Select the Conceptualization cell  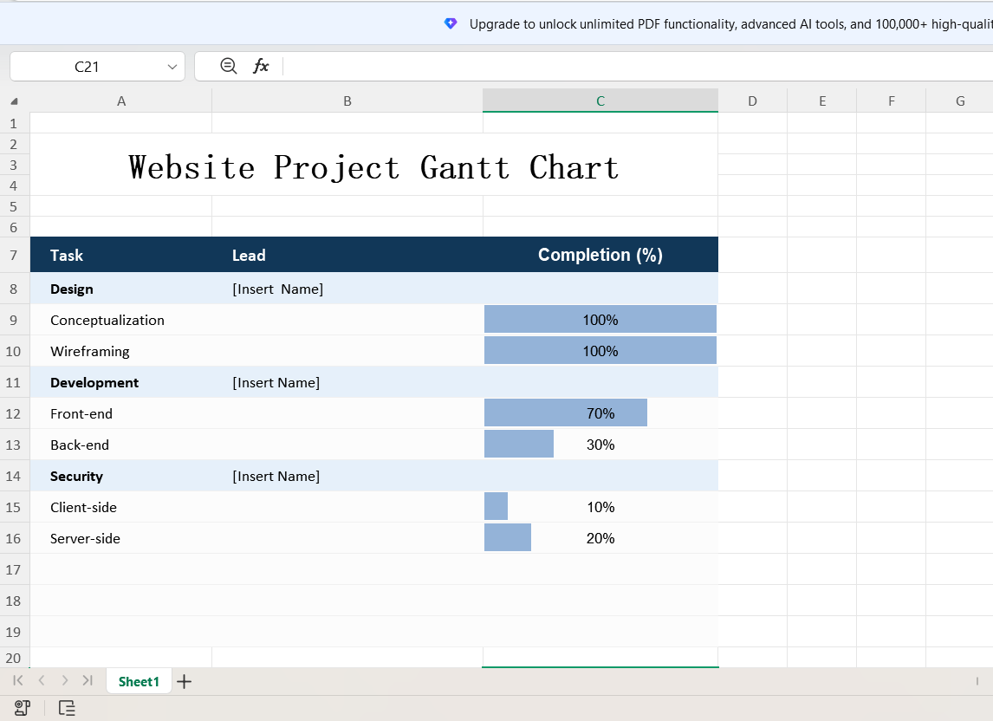[x=121, y=320]
